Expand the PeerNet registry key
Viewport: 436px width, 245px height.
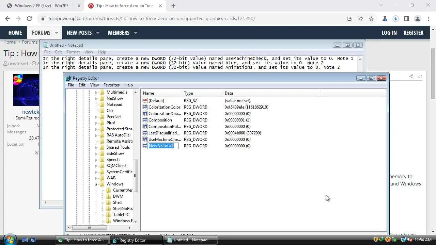(x=96, y=117)
